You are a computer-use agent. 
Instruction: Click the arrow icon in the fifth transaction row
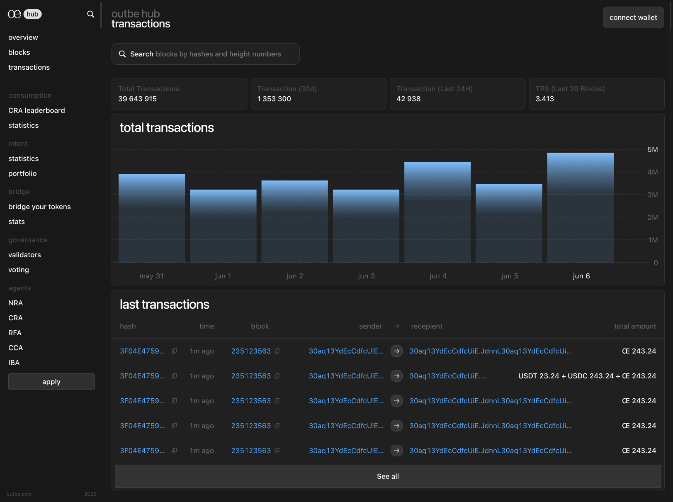pos(397,451)
